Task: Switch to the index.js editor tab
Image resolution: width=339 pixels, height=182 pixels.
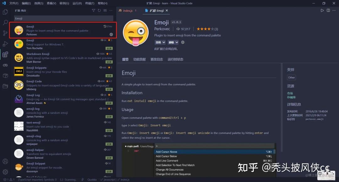Action: pyautogui.click(x=127, y=10)
